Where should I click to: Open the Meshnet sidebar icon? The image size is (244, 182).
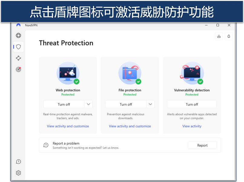tap(18, 58)
